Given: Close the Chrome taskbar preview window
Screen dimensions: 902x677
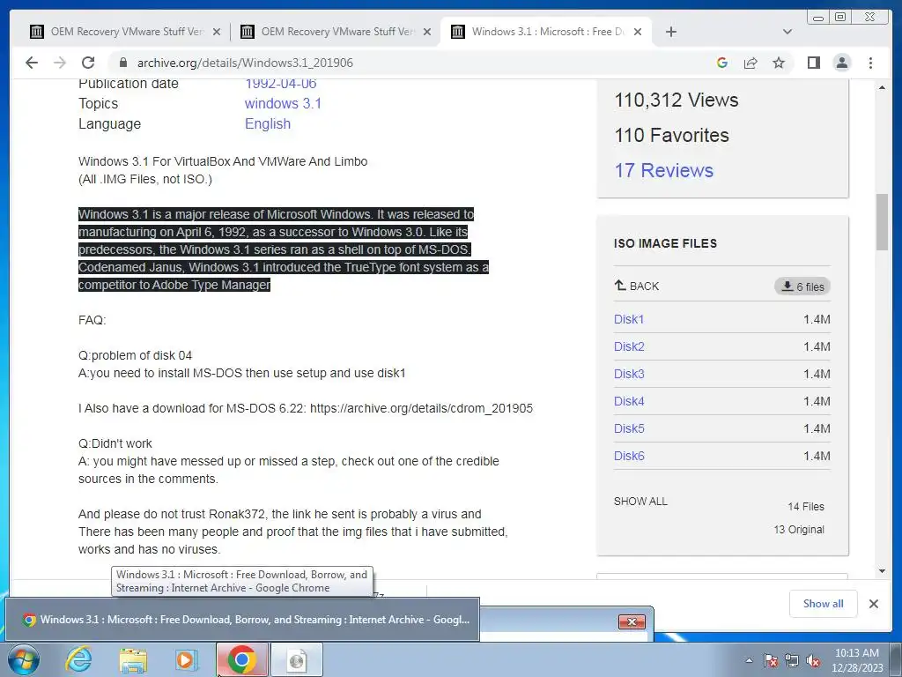Looking at the screenshot, I should [x=632, y=621].
